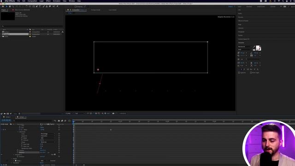Collapse the Advanced property group
This screenshot has height=166, width=295.
pyautogui.click(x=18, y=132)
